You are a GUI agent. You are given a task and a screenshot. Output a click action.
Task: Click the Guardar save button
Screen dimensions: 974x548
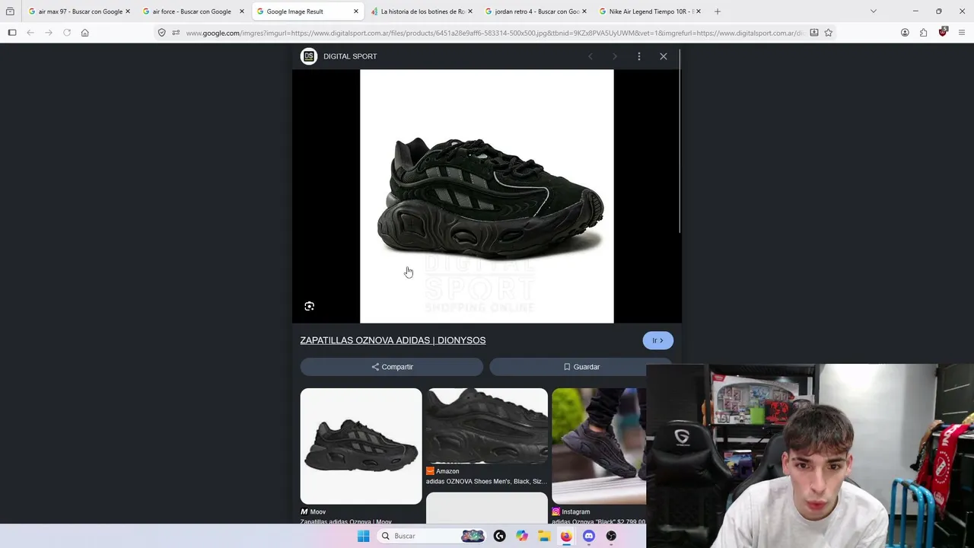tap(581, 367)
